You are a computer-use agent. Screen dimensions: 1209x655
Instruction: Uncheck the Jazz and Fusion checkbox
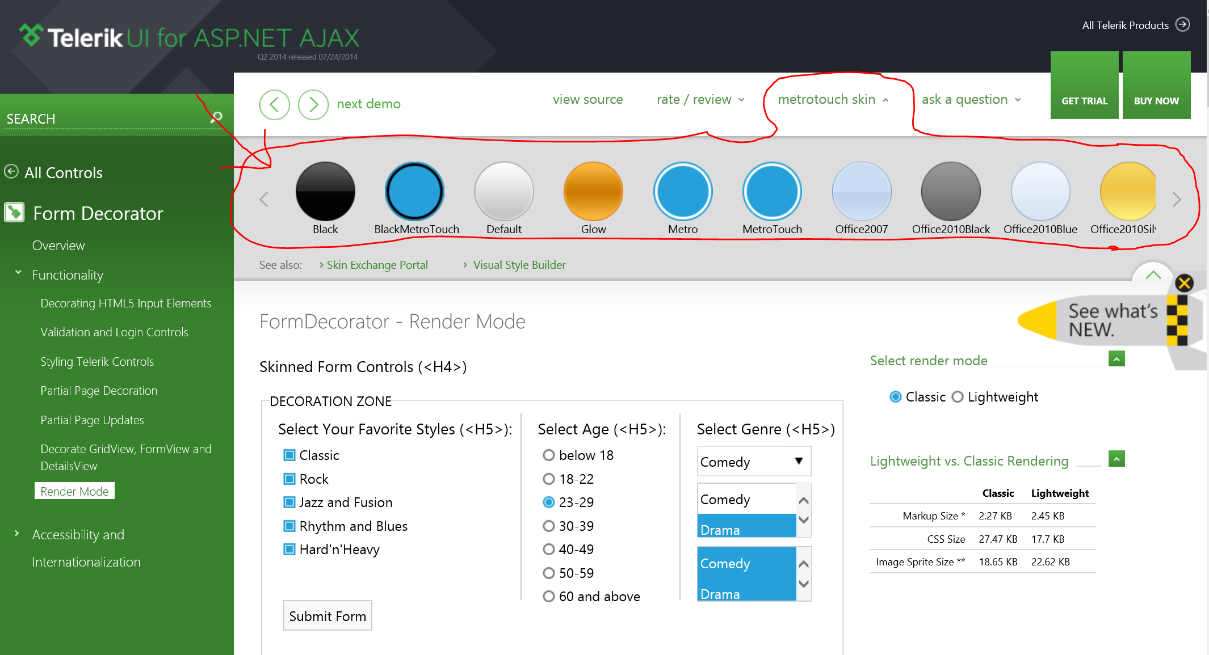[x=289, y=502]
